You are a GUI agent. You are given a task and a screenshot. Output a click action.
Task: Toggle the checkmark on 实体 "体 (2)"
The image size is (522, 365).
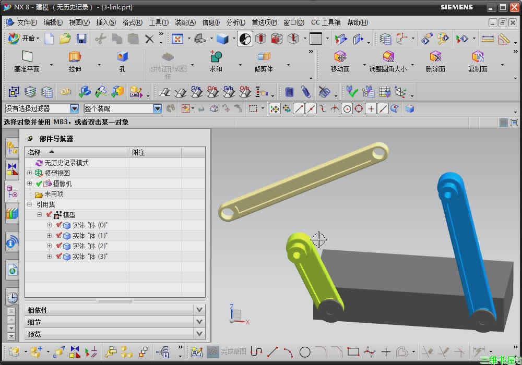tap(59, 246)
